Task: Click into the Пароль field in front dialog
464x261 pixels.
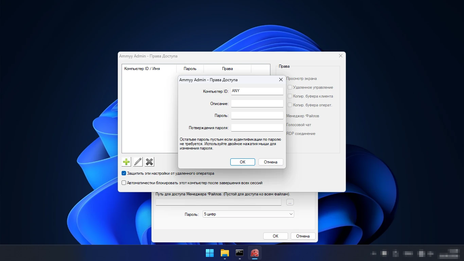Action: coord(257,116)
